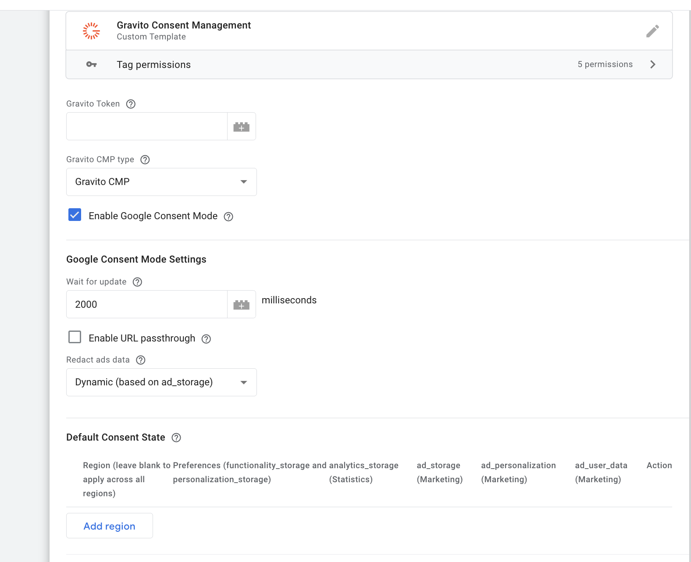Click the Tag permissions label

click(153, 65)
